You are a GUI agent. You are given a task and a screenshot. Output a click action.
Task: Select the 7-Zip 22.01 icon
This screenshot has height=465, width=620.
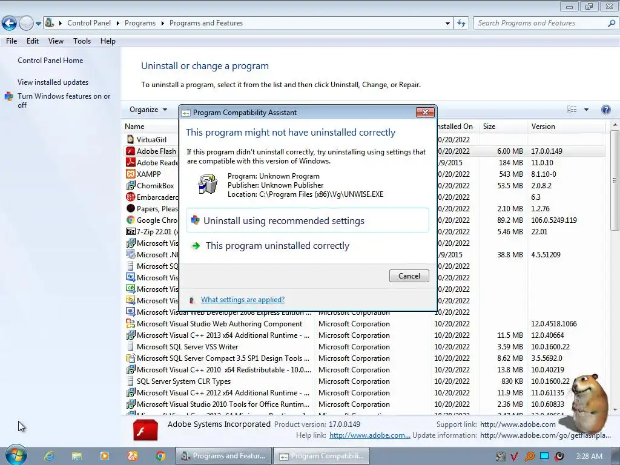tap(131, 231)
